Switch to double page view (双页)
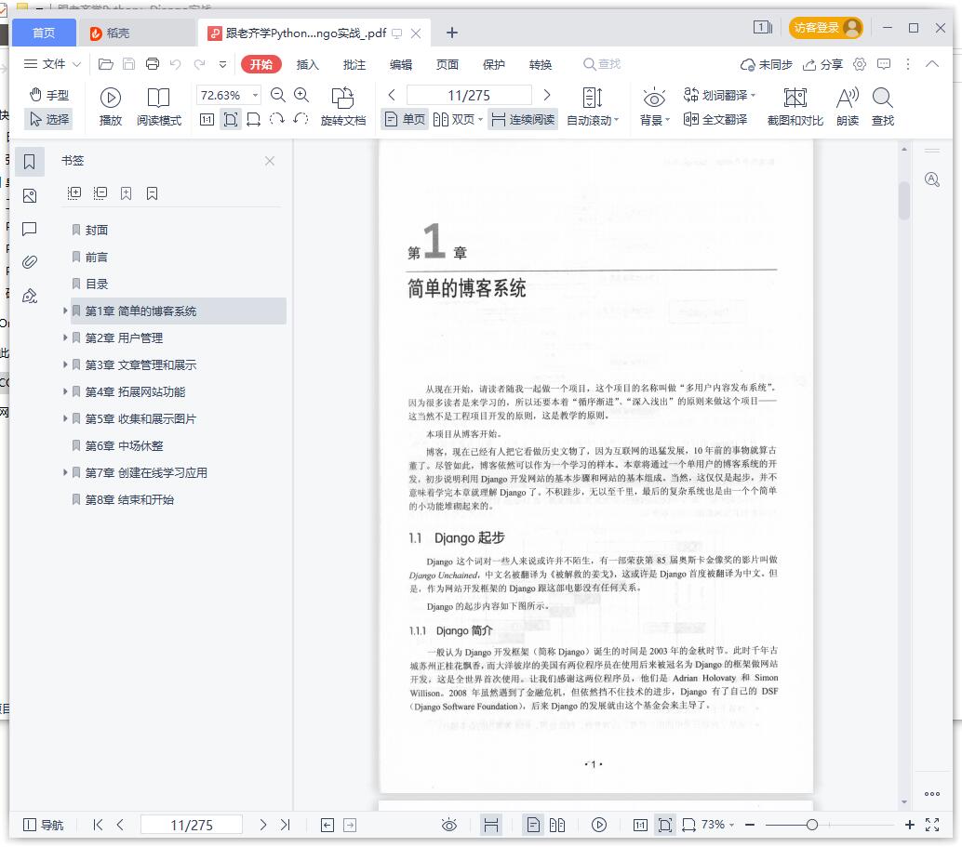The width and height of the screenshot is (962, 847). point(458,119)
